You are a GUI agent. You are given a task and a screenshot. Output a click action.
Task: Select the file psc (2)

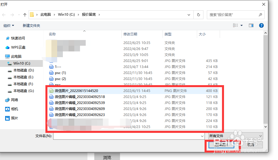61,79
